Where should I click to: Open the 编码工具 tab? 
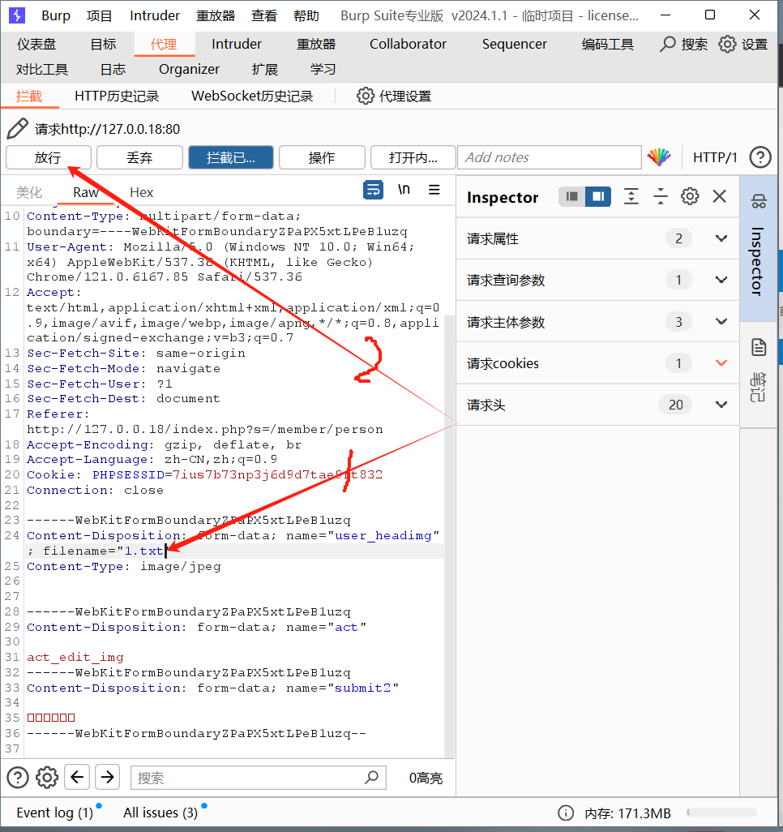607,44
